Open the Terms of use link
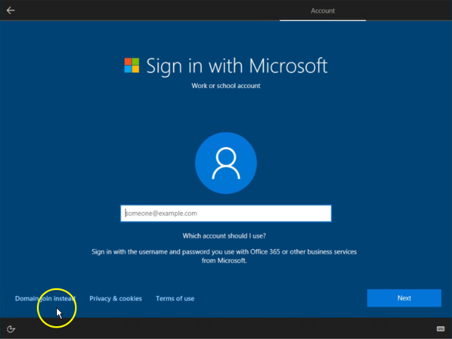Image resolution: width=452 pixels, height=339 pixels. pos(175,298)
